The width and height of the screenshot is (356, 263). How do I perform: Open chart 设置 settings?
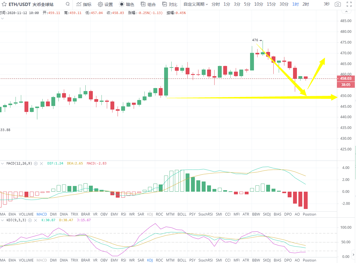pyautogui.click(x=105, y=4)
